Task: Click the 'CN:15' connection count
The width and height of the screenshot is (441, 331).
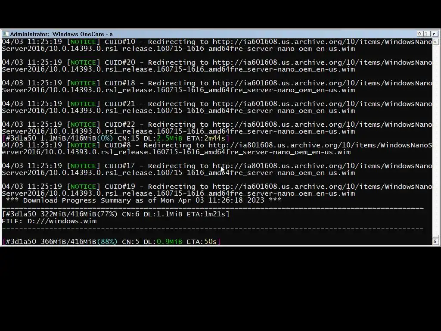Action: click(x=128, y=138)
